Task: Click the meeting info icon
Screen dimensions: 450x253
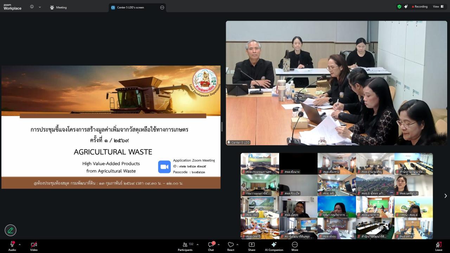Action: (x=31, y=7)
